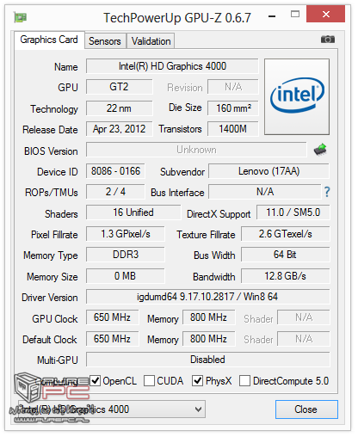
Task: Click the Bus Interface question mark
Action: [327, 192]
